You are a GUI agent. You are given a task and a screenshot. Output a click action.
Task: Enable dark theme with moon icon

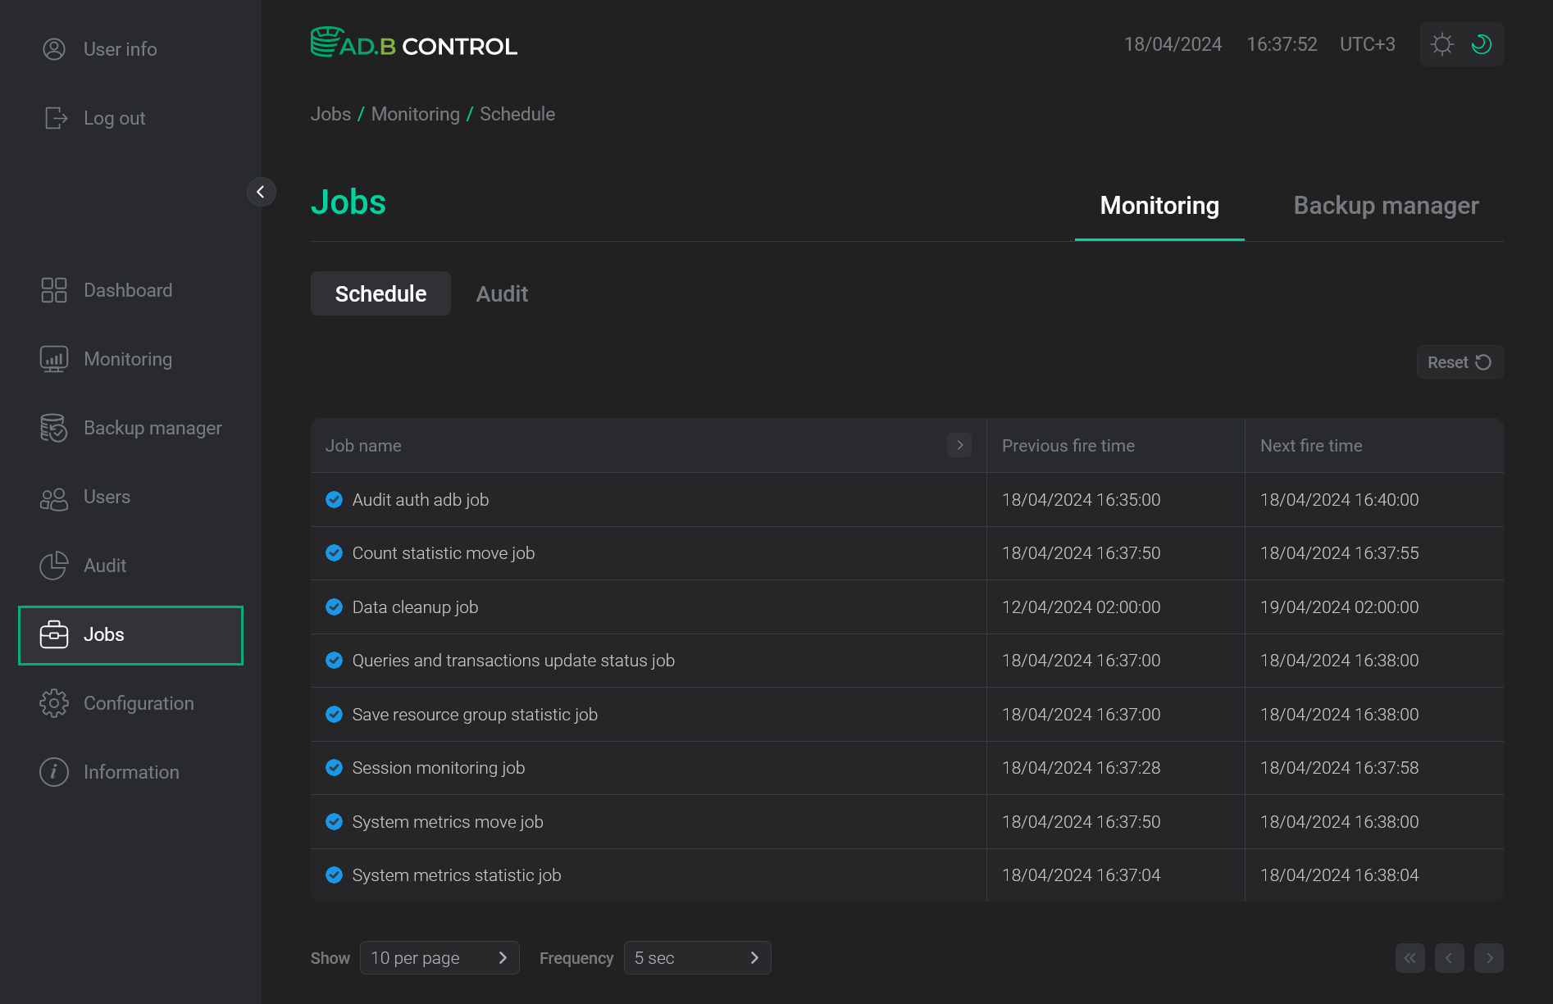tap(1481, 44)
